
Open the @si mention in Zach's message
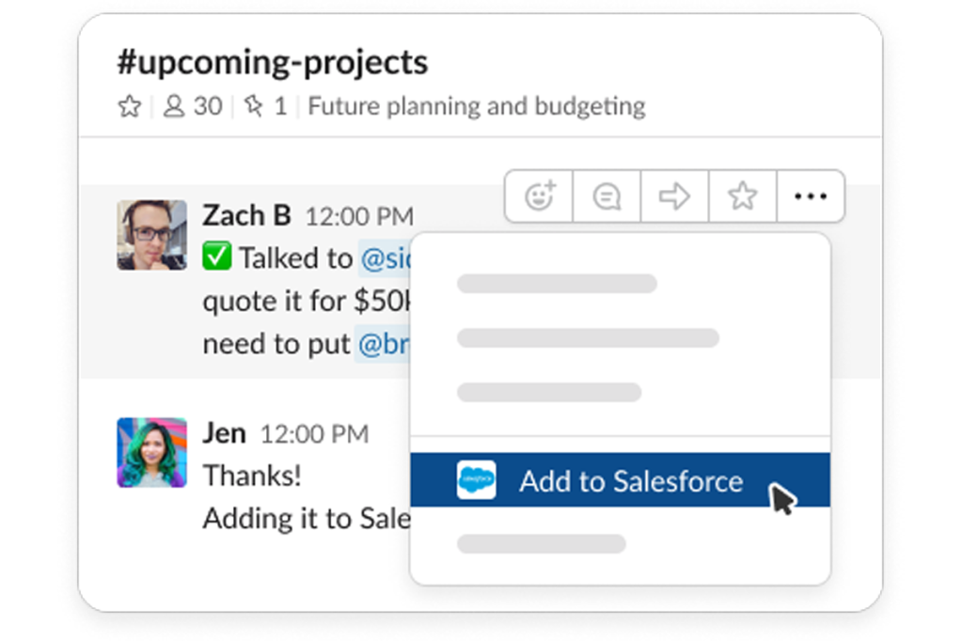pyautogui.click(x=386, y=258)
